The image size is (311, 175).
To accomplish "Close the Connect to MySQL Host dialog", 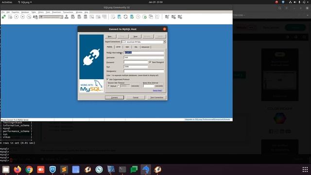I will pyautogui.click(x=164, y=29).
